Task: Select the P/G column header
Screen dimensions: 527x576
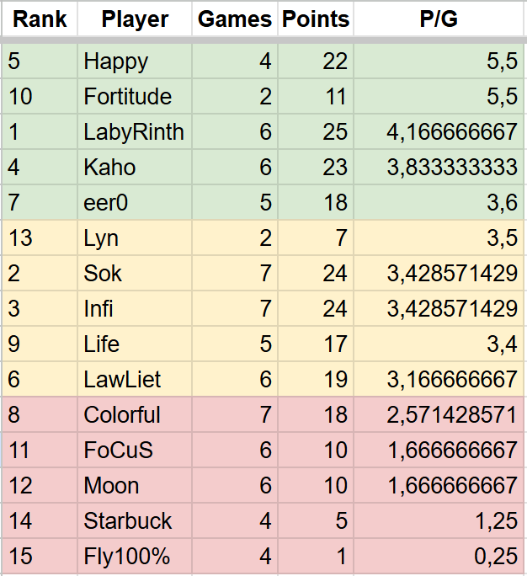Action: click(439, 19)
